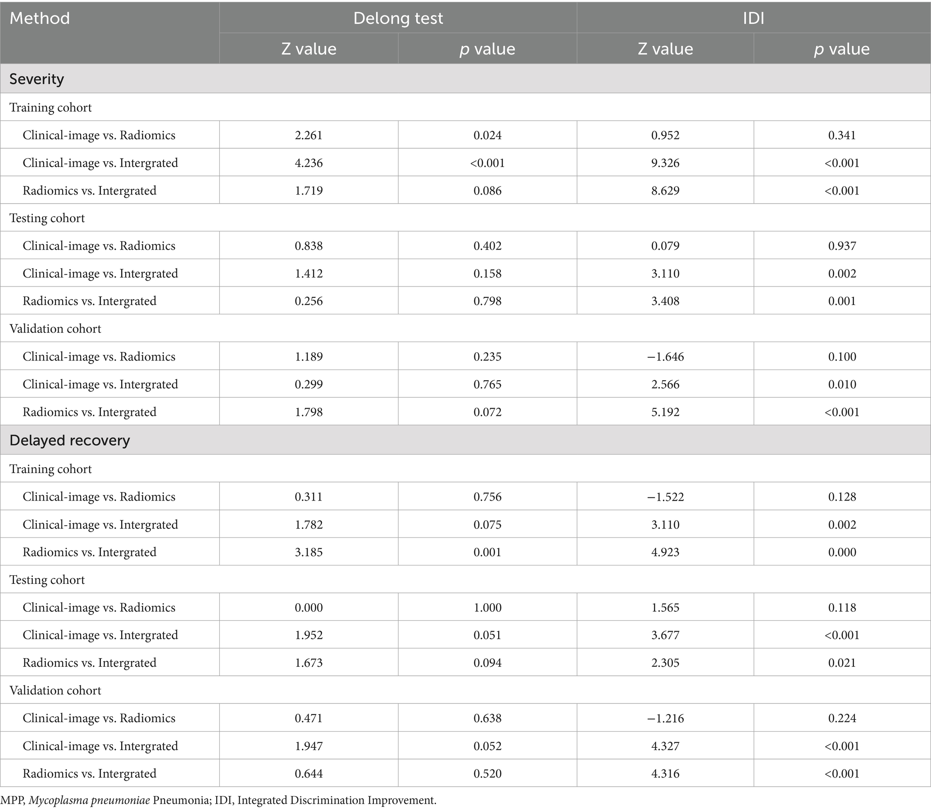931x810 pixels.
Task: Select the p value cell 0.937
Action: (x=842, y=246)
